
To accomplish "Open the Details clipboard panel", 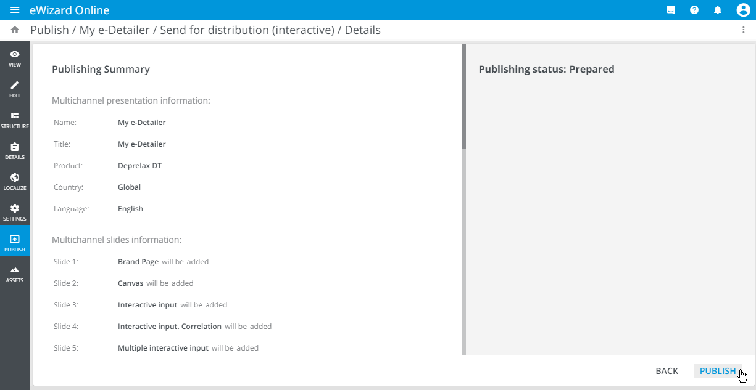I will tap(15, 150).
